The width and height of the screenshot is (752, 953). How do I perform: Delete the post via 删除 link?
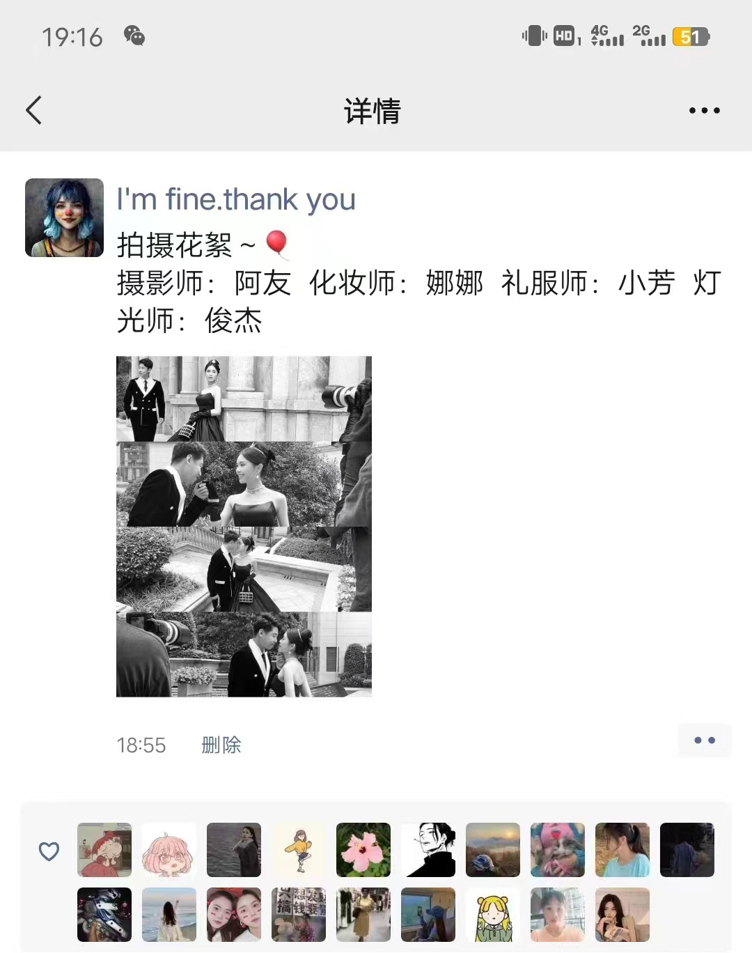pos(221,745)
